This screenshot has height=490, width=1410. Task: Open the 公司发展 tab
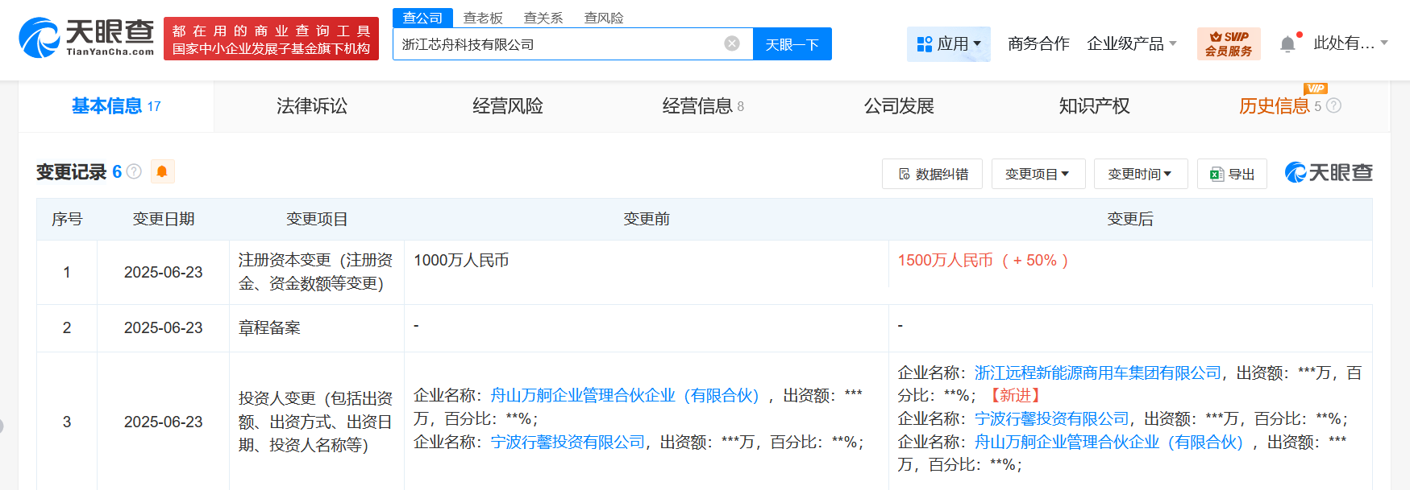coord(899,106)
